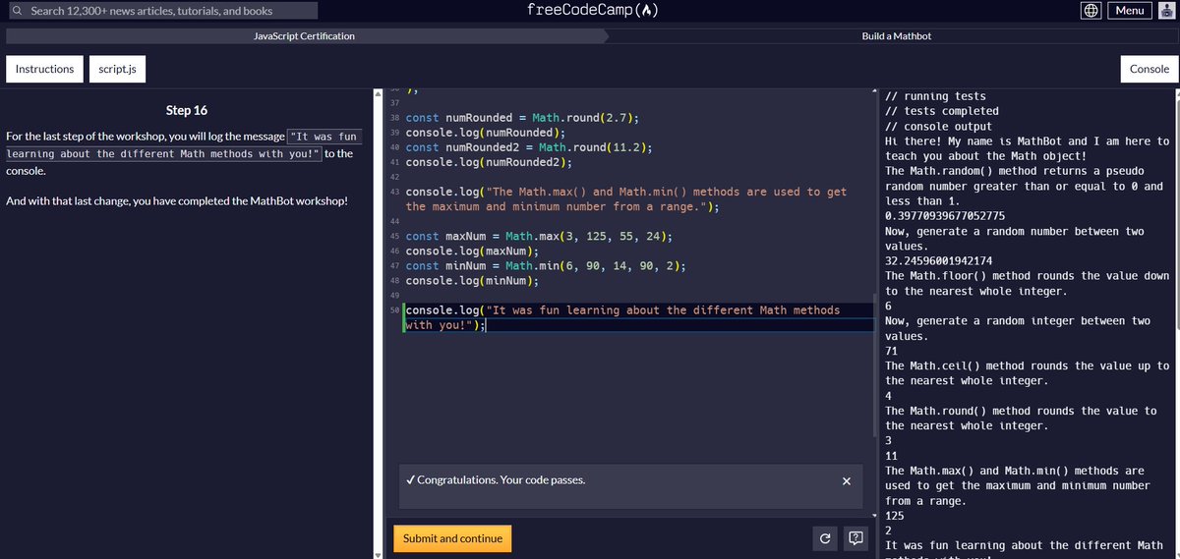Open the Build a Mathbot breadcrumb
The image size is (1180, 559).
pyautogui.click(x=896, y=36)
